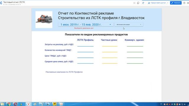Click the Цена "ЛИДа" row label
Image resolution: width=189 pixels, height=106 pixels.
pos(56,56)
